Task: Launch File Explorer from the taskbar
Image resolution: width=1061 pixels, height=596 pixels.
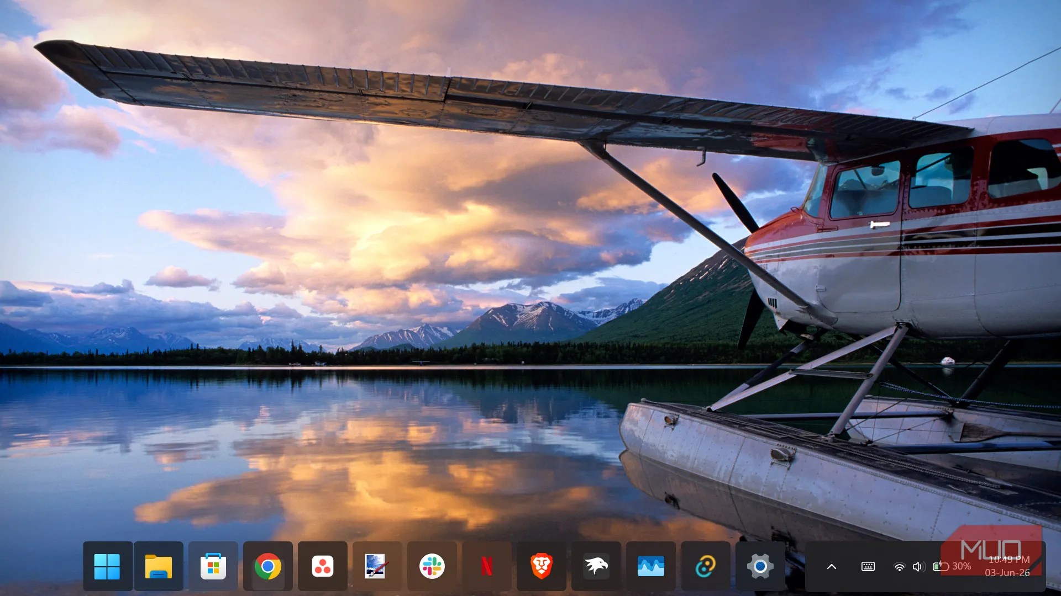Action: 159,566
